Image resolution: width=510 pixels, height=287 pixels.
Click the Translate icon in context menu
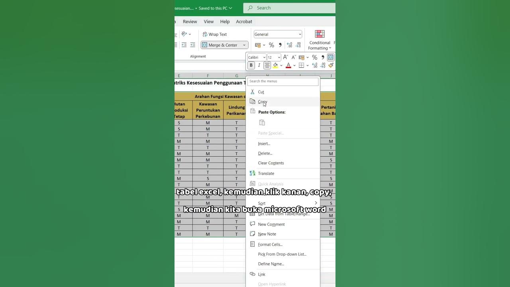(x=252, y=173)
